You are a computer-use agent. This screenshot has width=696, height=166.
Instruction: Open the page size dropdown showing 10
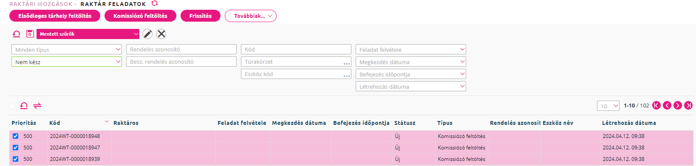click(x=608, y=106)
